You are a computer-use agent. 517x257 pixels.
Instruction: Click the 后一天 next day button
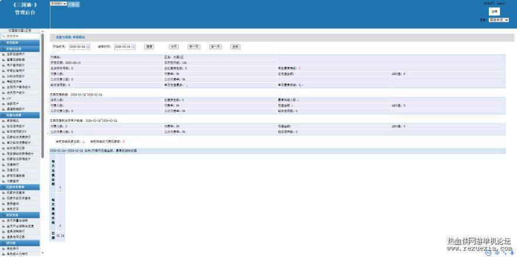coord(215,47)
